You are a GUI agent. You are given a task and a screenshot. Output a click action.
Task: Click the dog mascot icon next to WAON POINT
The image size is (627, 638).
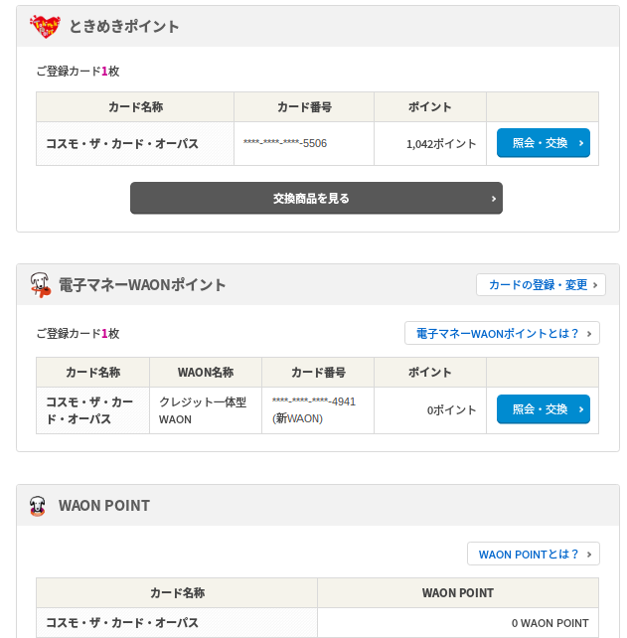tap(38, 506)
